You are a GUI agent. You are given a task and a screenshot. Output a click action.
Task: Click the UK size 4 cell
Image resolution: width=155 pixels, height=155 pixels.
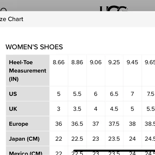pos(96,109)
